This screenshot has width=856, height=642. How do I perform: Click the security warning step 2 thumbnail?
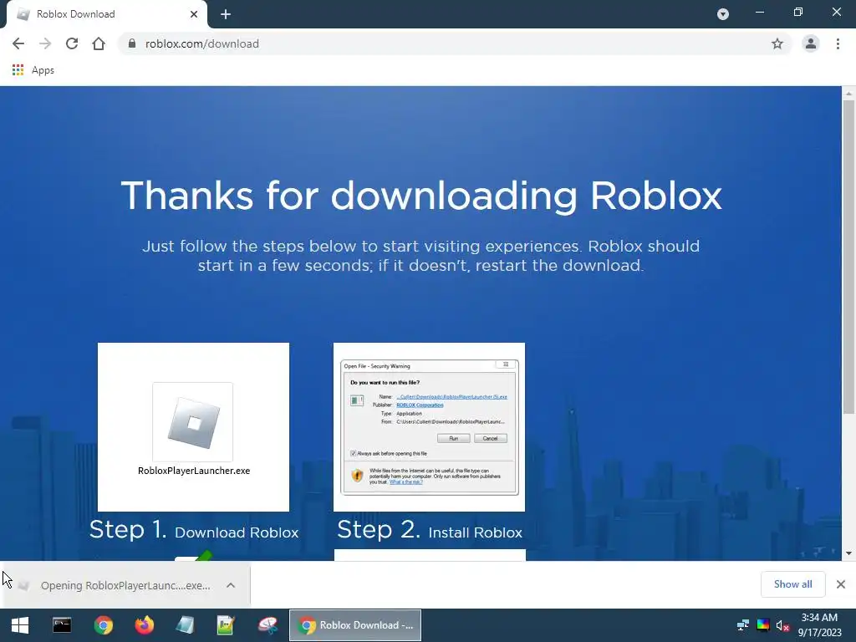(x=429, y=427)
